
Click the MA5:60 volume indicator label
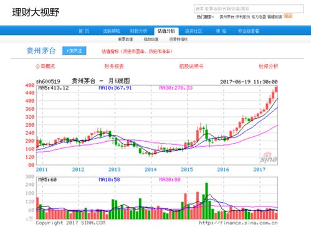pos(47,180)
